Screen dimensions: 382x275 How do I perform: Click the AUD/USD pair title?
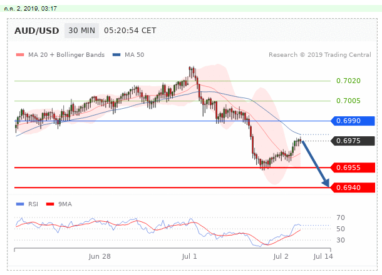[37, 31]
